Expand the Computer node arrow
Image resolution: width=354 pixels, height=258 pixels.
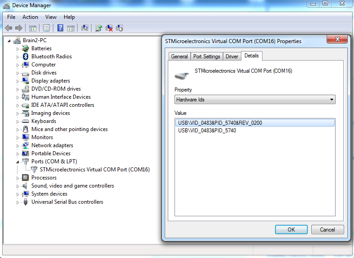point(17,65)
